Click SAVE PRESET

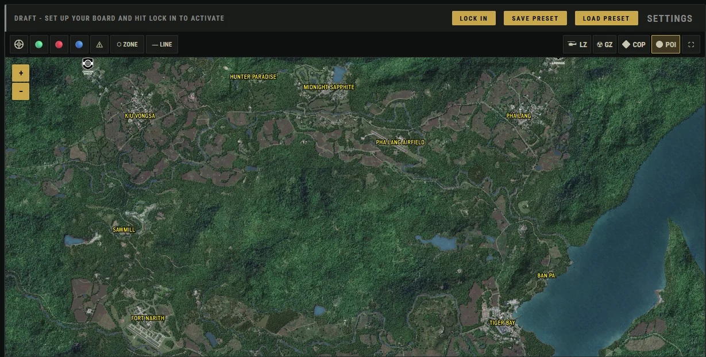tap(535, 18)
